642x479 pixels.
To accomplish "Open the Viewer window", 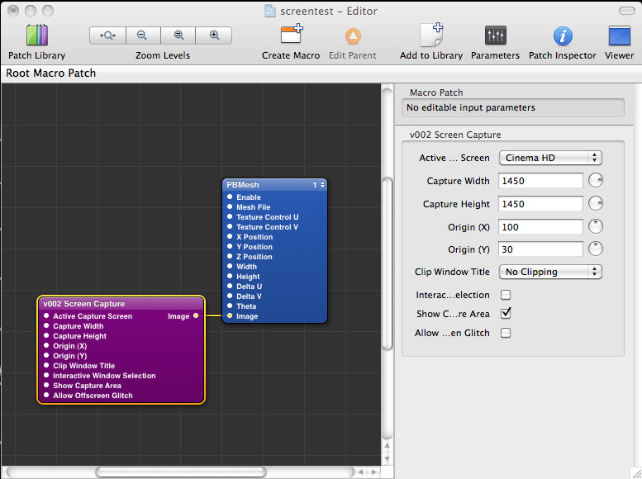I will click(x=619, y=36).
